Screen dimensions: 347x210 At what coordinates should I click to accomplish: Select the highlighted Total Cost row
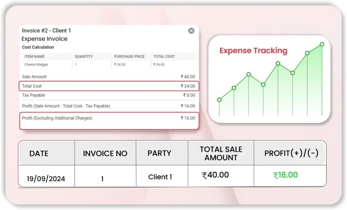point(108,86)
